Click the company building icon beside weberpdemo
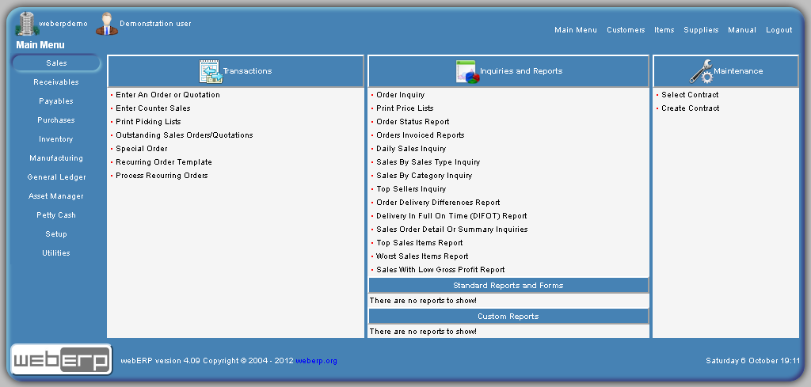The image size is (811, 387). (x=26, y=24)
